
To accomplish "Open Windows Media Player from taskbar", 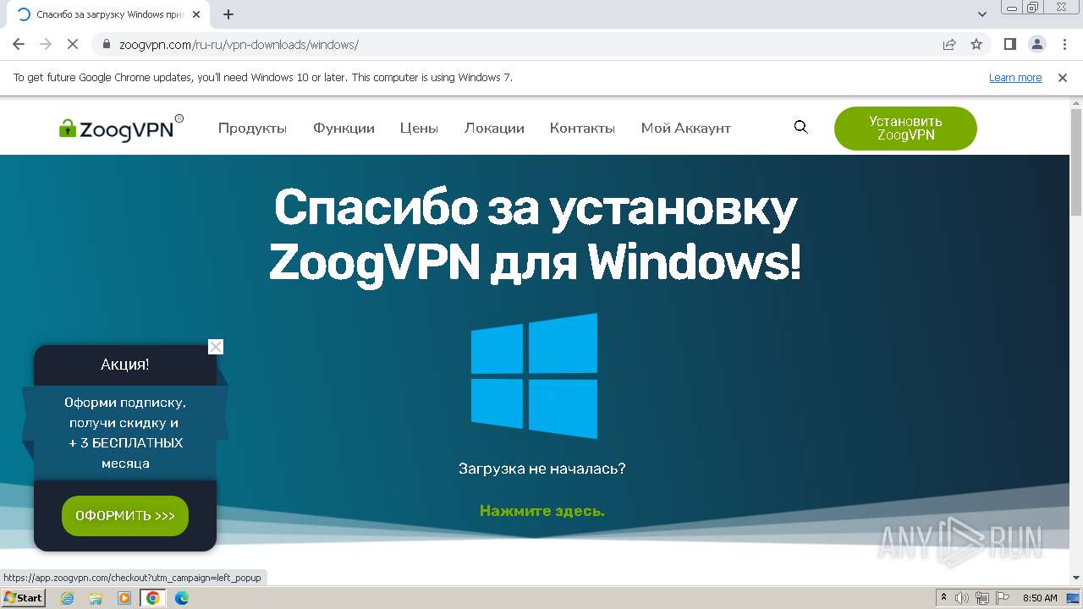I will pos(124,598).
